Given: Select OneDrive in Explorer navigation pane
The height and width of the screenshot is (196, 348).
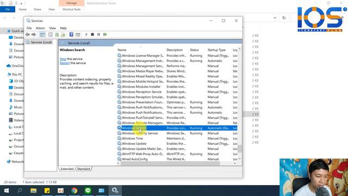Looking at the screenshot, I should coord(15,66).
